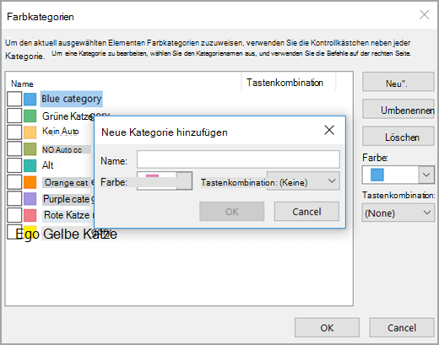Click the green swatch beside Grüne Katze
Screen dimensions: 439x345
coord(30,116)
